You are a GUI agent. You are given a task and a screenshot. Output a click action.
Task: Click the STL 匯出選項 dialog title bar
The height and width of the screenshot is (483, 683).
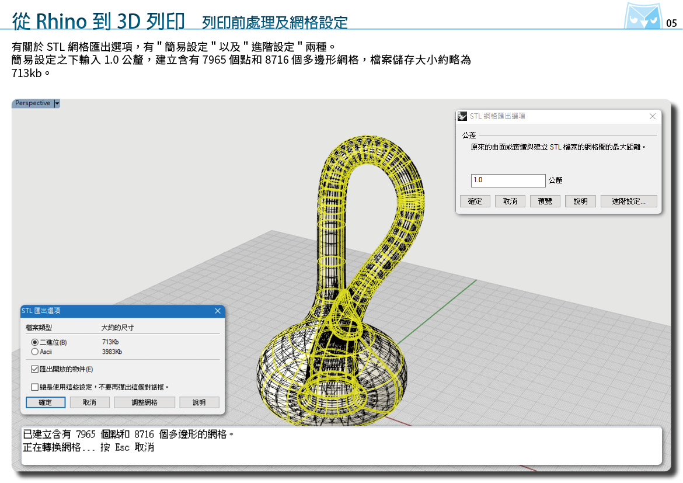pyautogui.click(x=123, y=311)
